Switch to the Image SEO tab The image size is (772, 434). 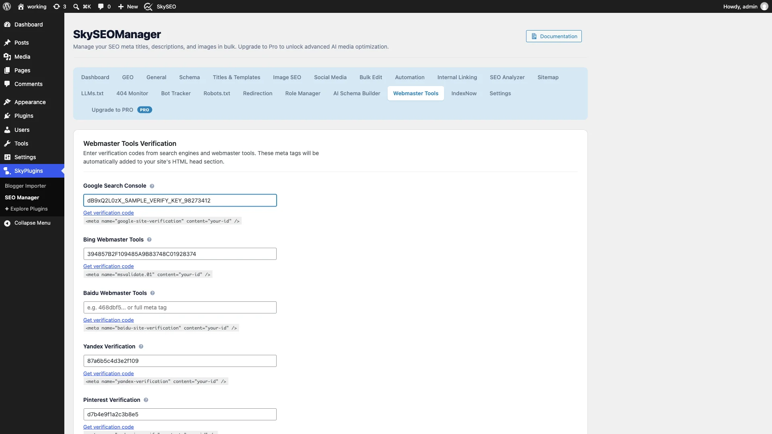click(287, 77)
